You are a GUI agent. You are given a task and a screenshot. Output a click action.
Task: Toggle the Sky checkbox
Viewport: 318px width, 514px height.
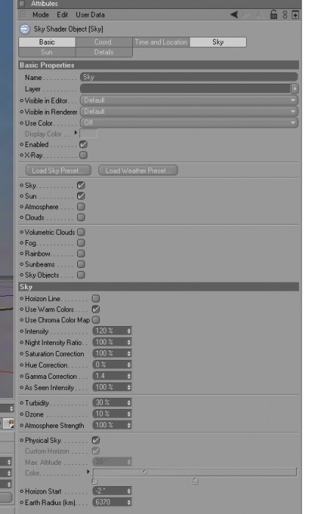81,186
